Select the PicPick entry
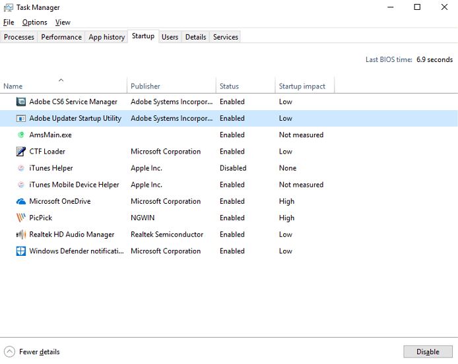 pyautogui.click(x=41, y=218)
